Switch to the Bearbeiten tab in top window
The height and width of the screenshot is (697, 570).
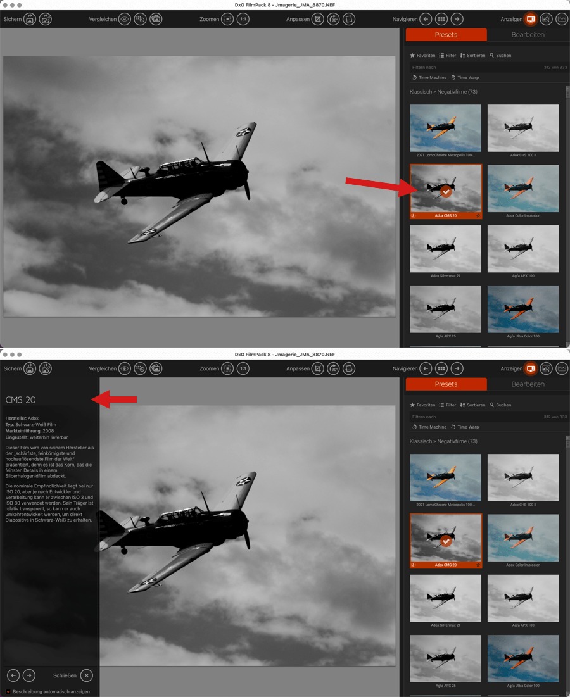pyautogui.click(x=528, y=35)
